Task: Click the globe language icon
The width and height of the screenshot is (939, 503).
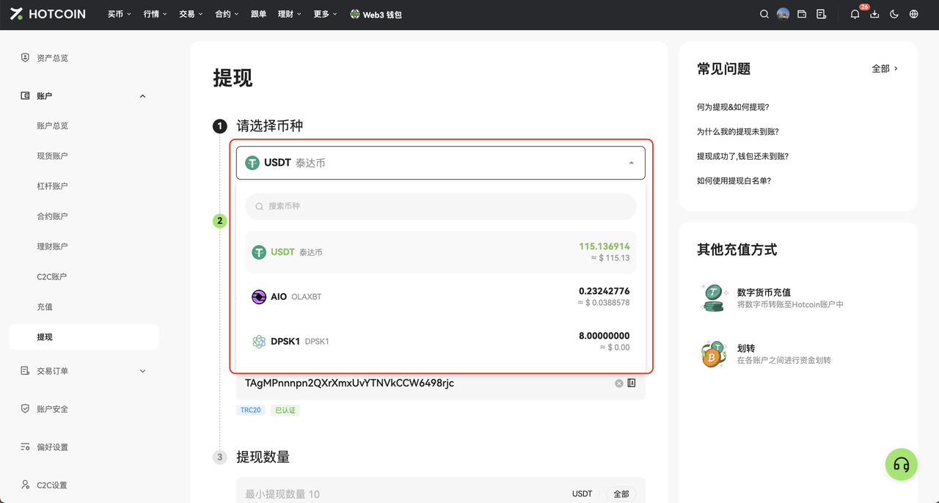Action: tap(913, 14)
